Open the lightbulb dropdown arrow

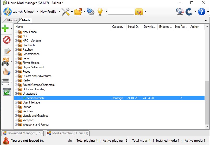click(106, 12)
